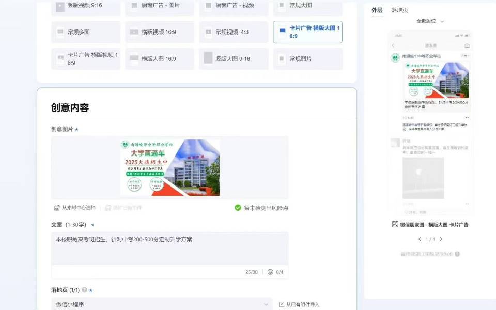Click 微信朋友圈 - 横版大图-卡片广告 label
The height and width of the screenshot is (310, 496).
tap(434, 225)
